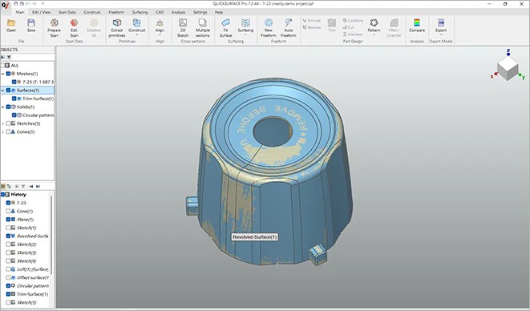Click the Save icon in ribbon

point(31,23)
